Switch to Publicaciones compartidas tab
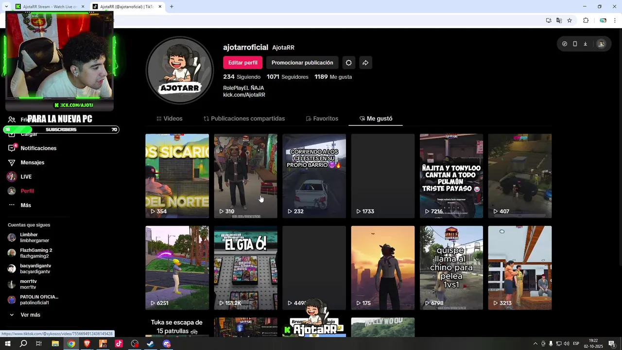622x350 pixels. (244, 119)
